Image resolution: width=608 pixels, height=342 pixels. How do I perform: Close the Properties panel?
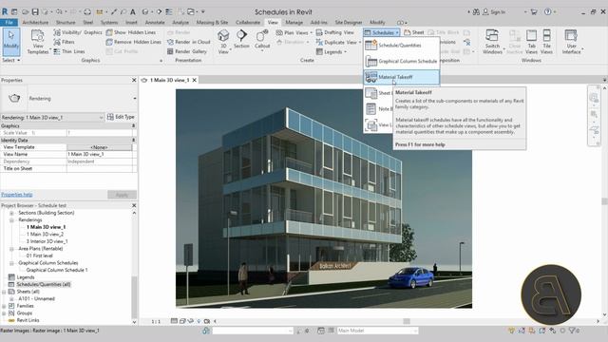[134, 80]
